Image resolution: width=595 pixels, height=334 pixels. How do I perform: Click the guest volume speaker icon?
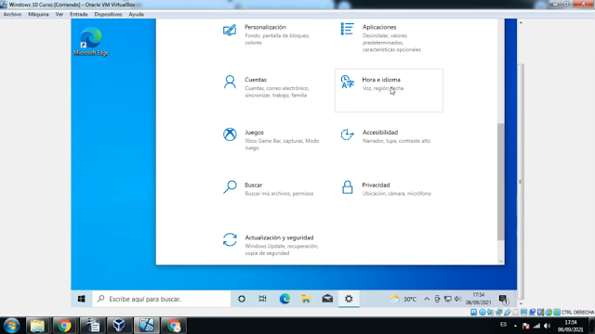coord(457,299)
